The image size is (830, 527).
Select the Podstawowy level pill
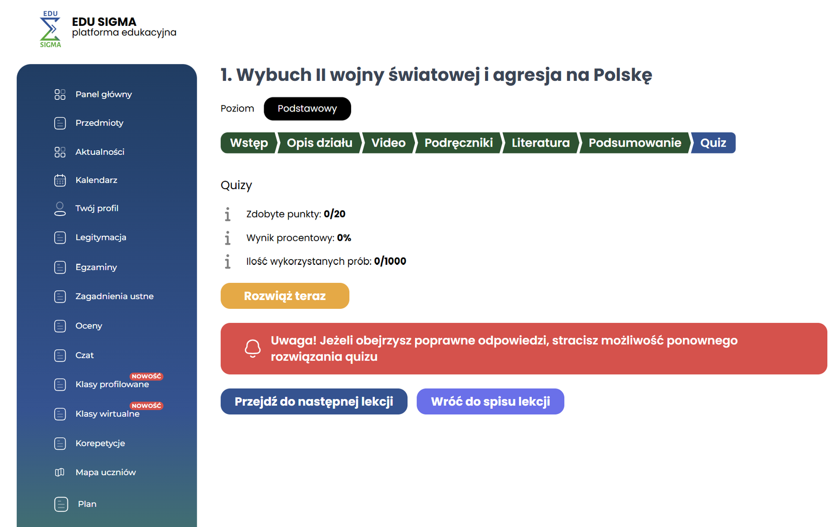307,109
